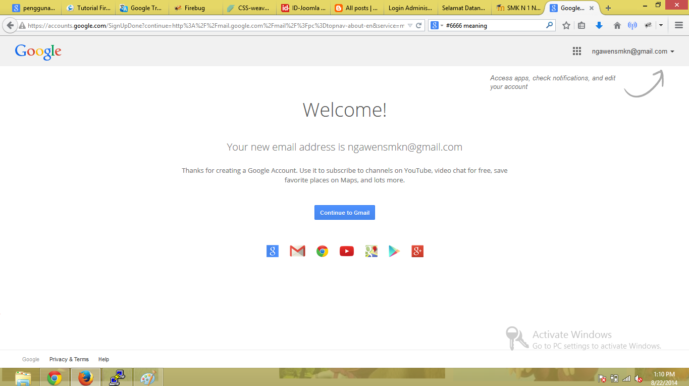Close the active Google tab
This screenshot has height=386, width=689.
click(592, 8)
